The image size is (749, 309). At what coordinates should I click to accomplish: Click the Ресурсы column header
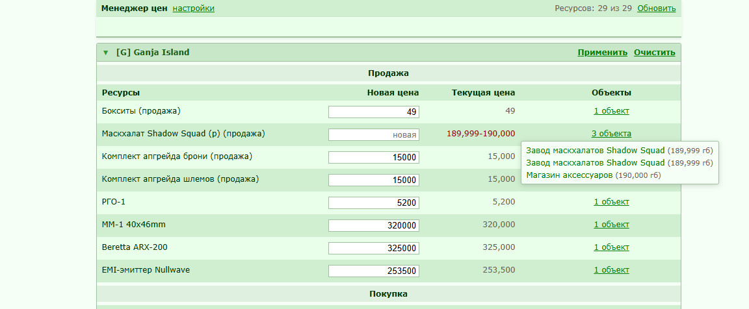[121, 93]
